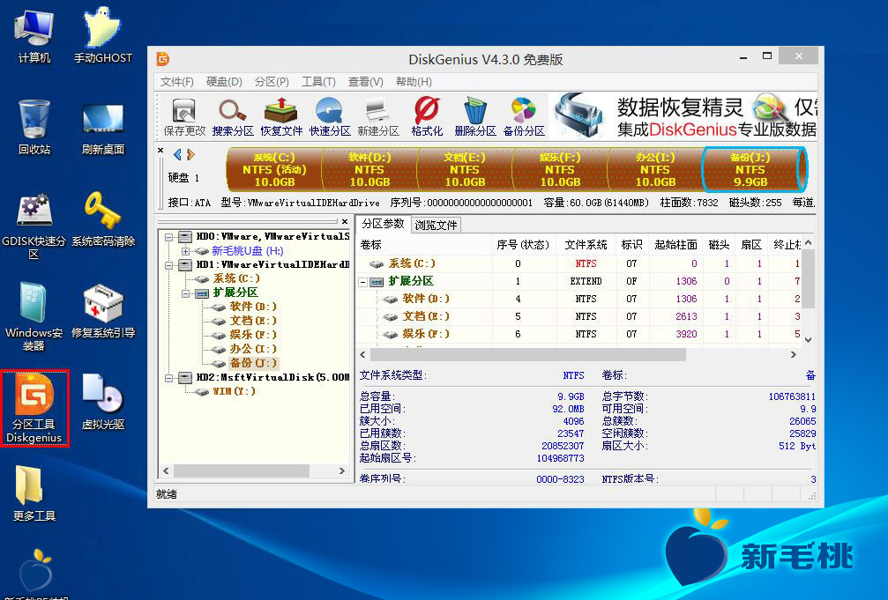Viewport: 888px width, 600px height.
Task: Switch to the 浏览文件 tab
Action: coord(436,226)
